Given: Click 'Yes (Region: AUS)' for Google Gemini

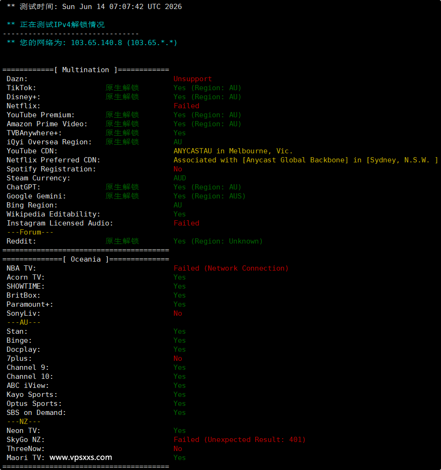Looking at the screenshot, I should point(210,196).
